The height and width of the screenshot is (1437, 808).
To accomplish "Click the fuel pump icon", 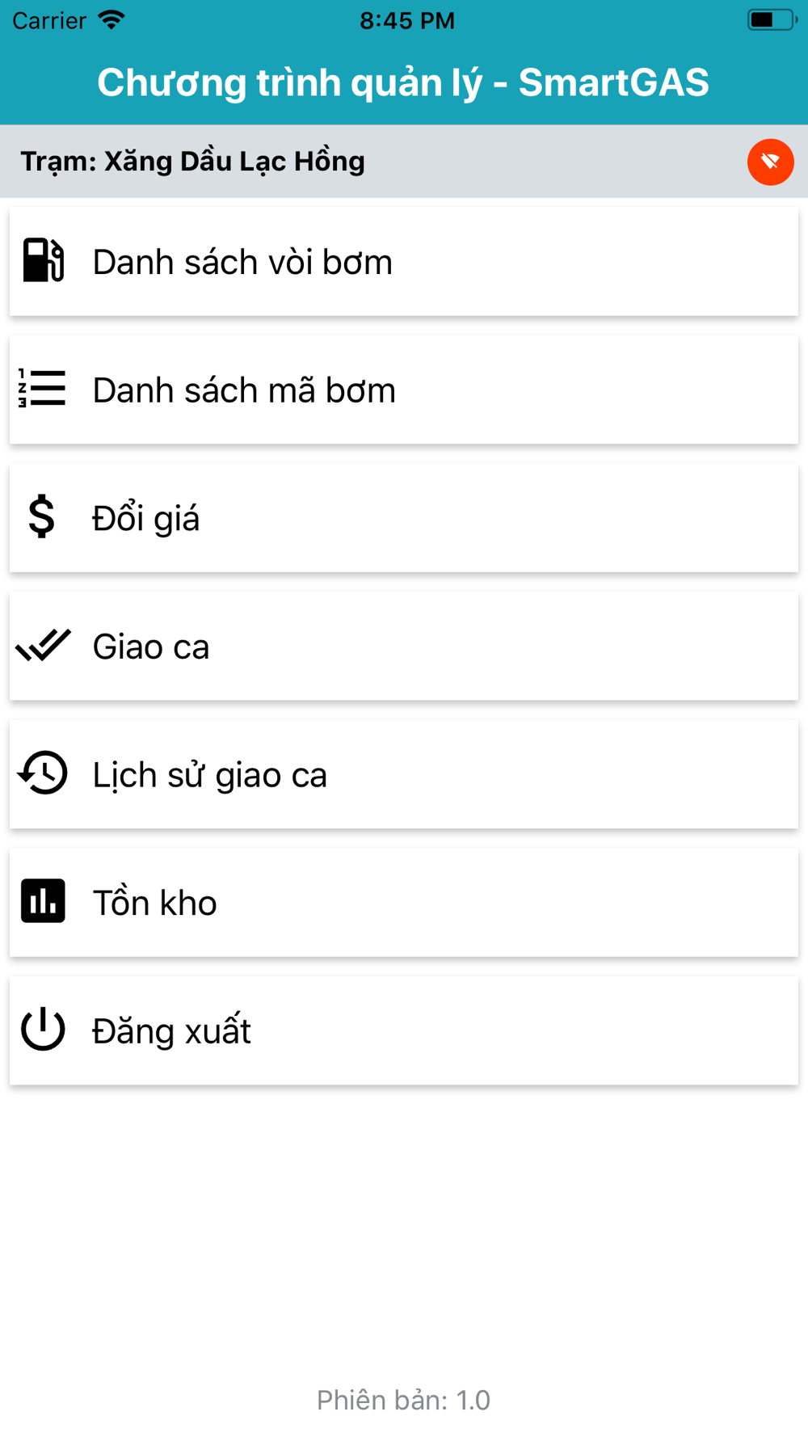I will click(x=43, y=260).
